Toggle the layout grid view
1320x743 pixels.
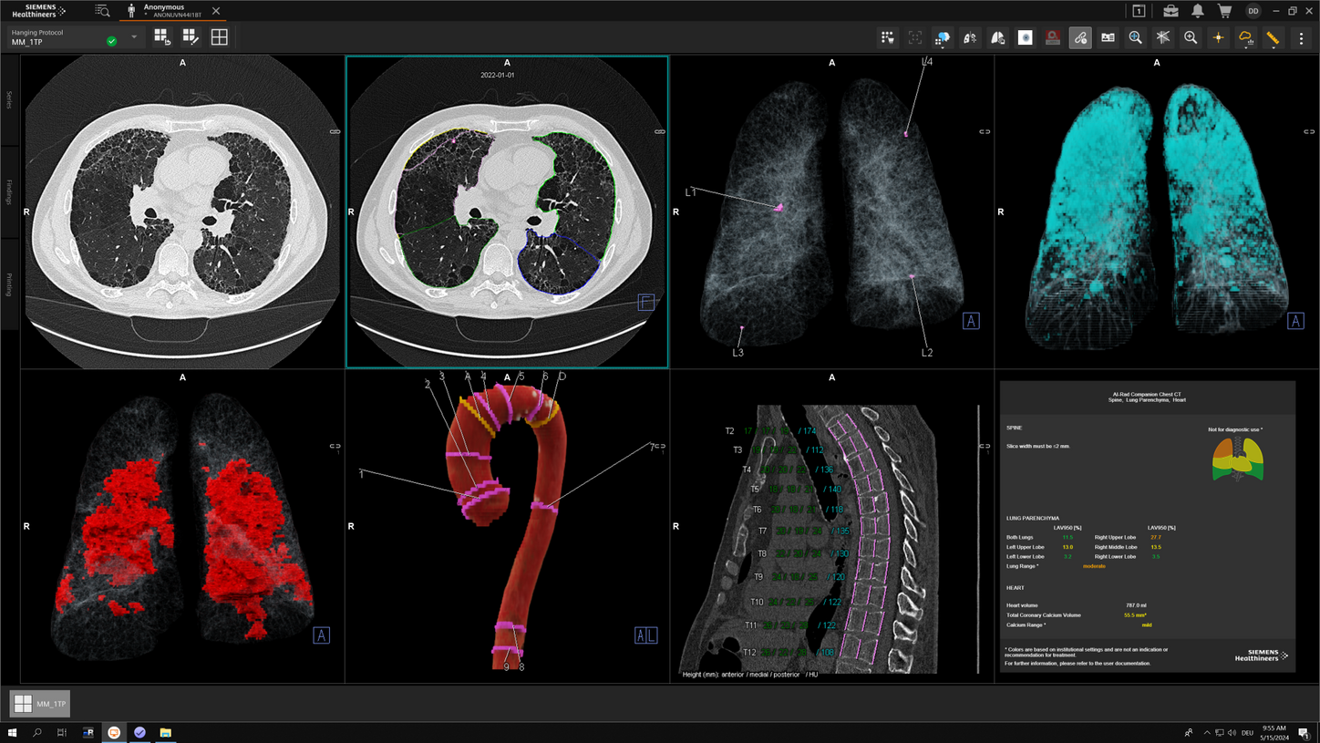pyautogui.click(x=219, y=36)
